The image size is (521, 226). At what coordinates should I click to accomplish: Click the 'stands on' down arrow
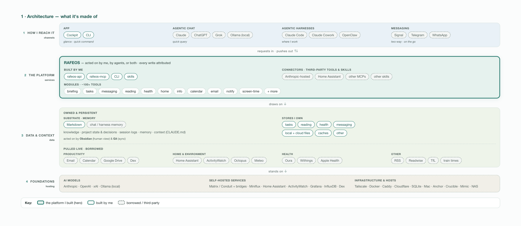[x=286, y=171]
